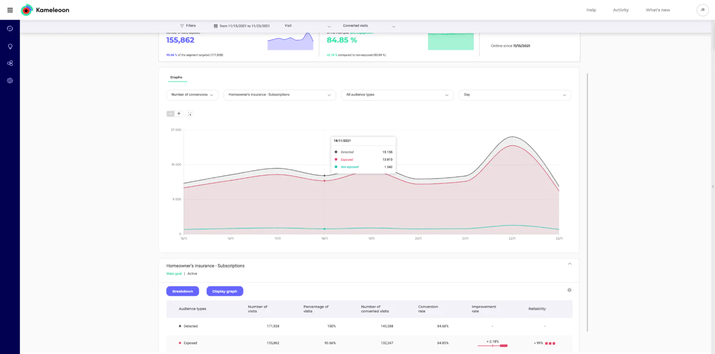
Task: Zoom in on graph with plus button
Action: [179, 114]
